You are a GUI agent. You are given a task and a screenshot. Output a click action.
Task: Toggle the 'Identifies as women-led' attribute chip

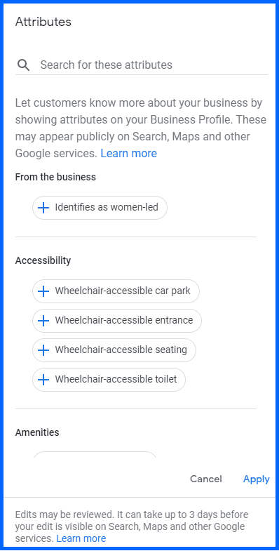100,208
